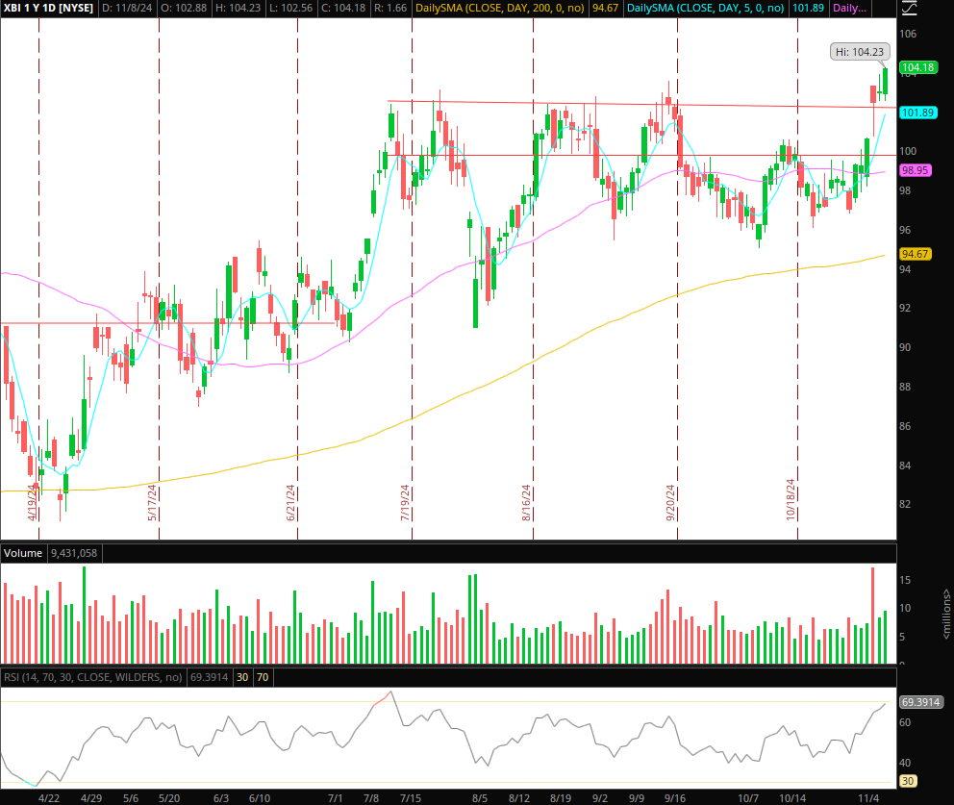The height and width of the screenshot is (805, 954).
Task: Select the DailySMA 5 study label
Action: (705, 8)
